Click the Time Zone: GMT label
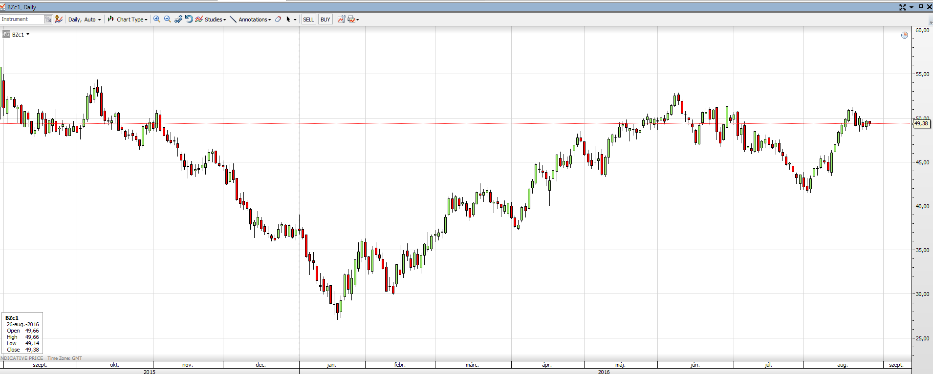Viewport: 933px width, 374px height. point(65,358)
